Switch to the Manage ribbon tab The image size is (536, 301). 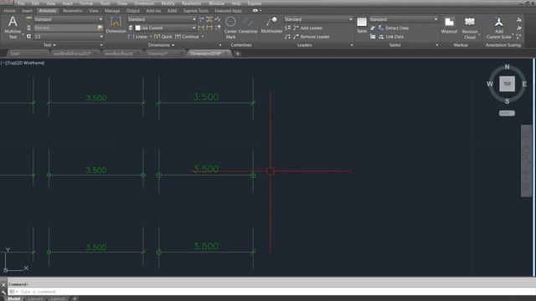[x=112, y=11]
